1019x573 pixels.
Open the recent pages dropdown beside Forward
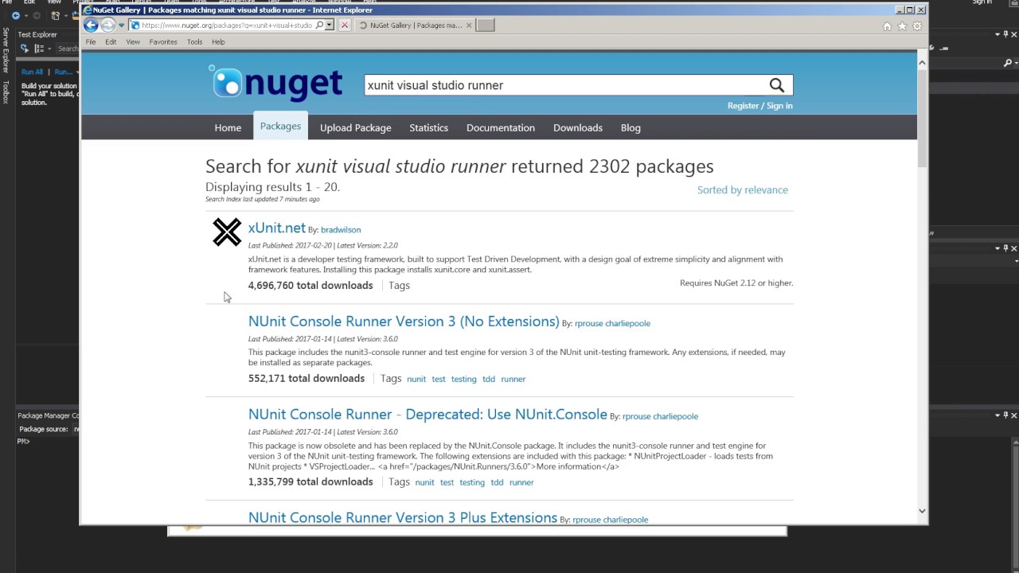(122, 25)
